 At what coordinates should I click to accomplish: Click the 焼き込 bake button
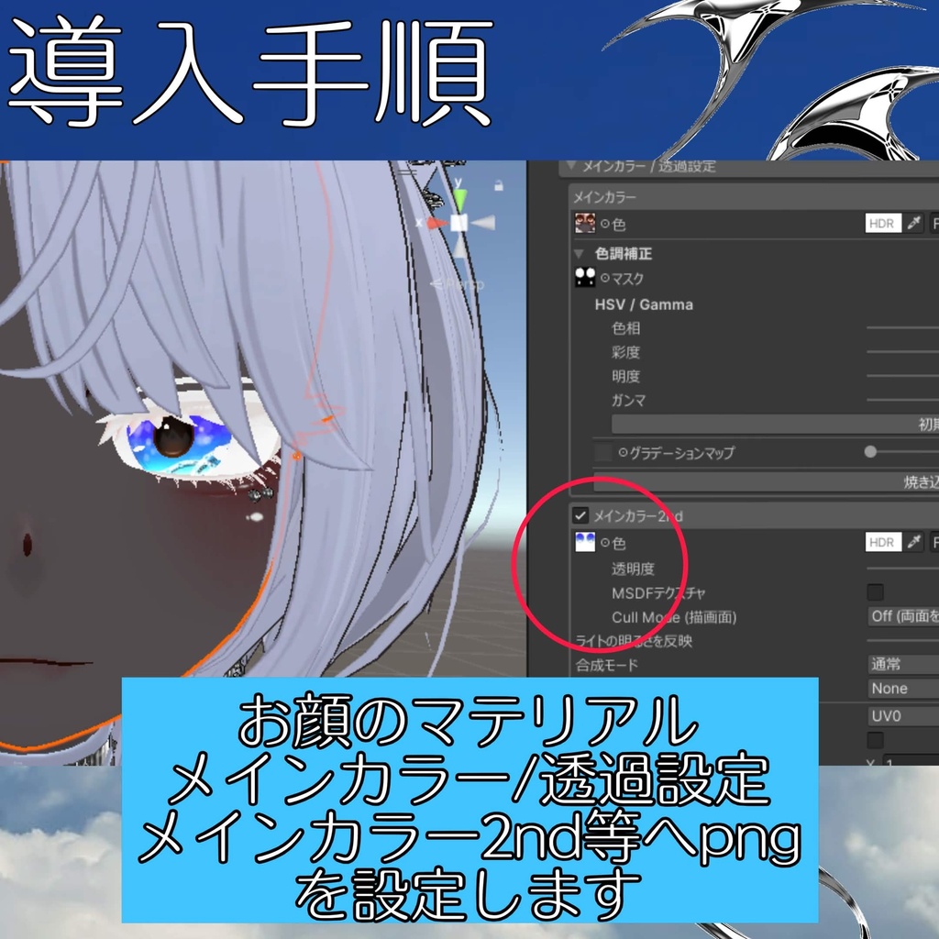(766, 481)
